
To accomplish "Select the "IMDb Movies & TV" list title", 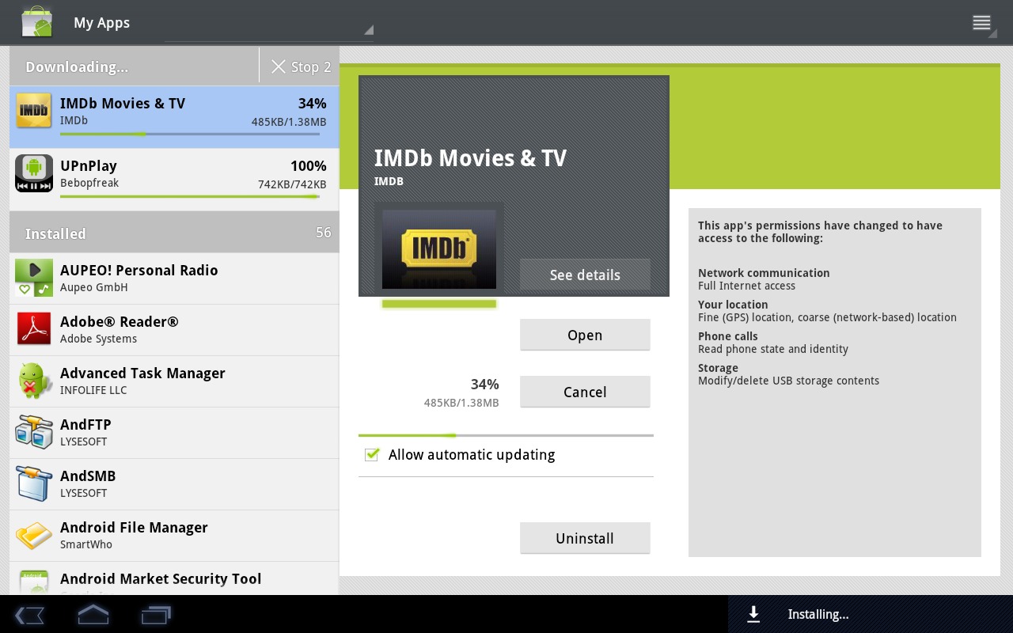I will coord(123,104).
